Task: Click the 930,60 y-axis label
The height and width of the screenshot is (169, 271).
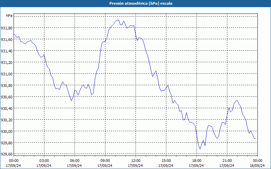Action: click(6, 97)
